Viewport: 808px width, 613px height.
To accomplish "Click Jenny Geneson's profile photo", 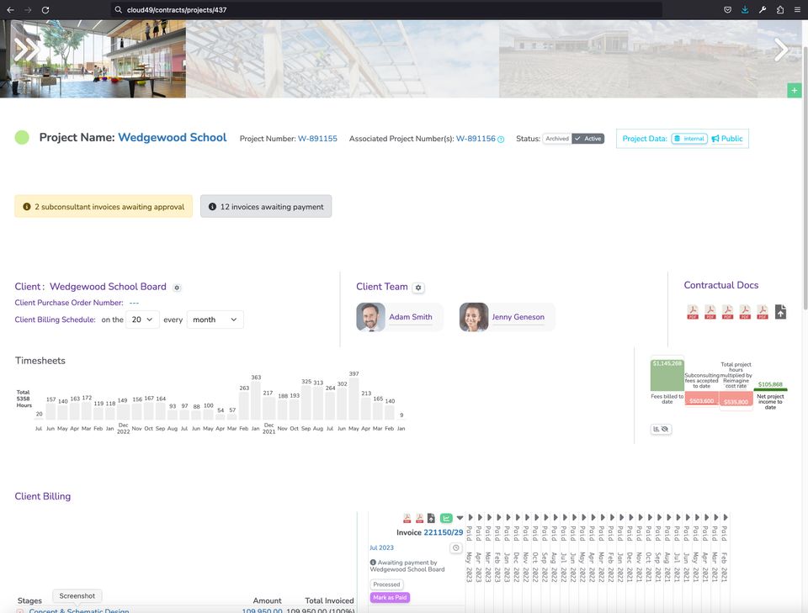I will [474, 316].
